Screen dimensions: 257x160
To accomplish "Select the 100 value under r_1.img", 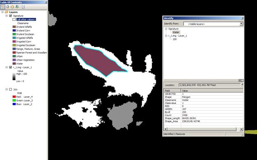I will (175, 39).
